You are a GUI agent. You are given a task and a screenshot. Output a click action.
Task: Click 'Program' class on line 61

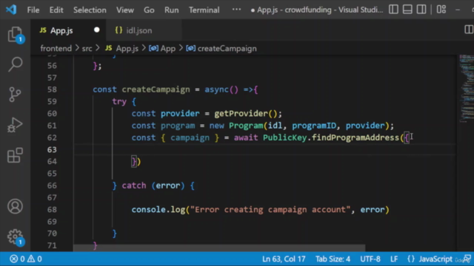click(x=246, y=126)
